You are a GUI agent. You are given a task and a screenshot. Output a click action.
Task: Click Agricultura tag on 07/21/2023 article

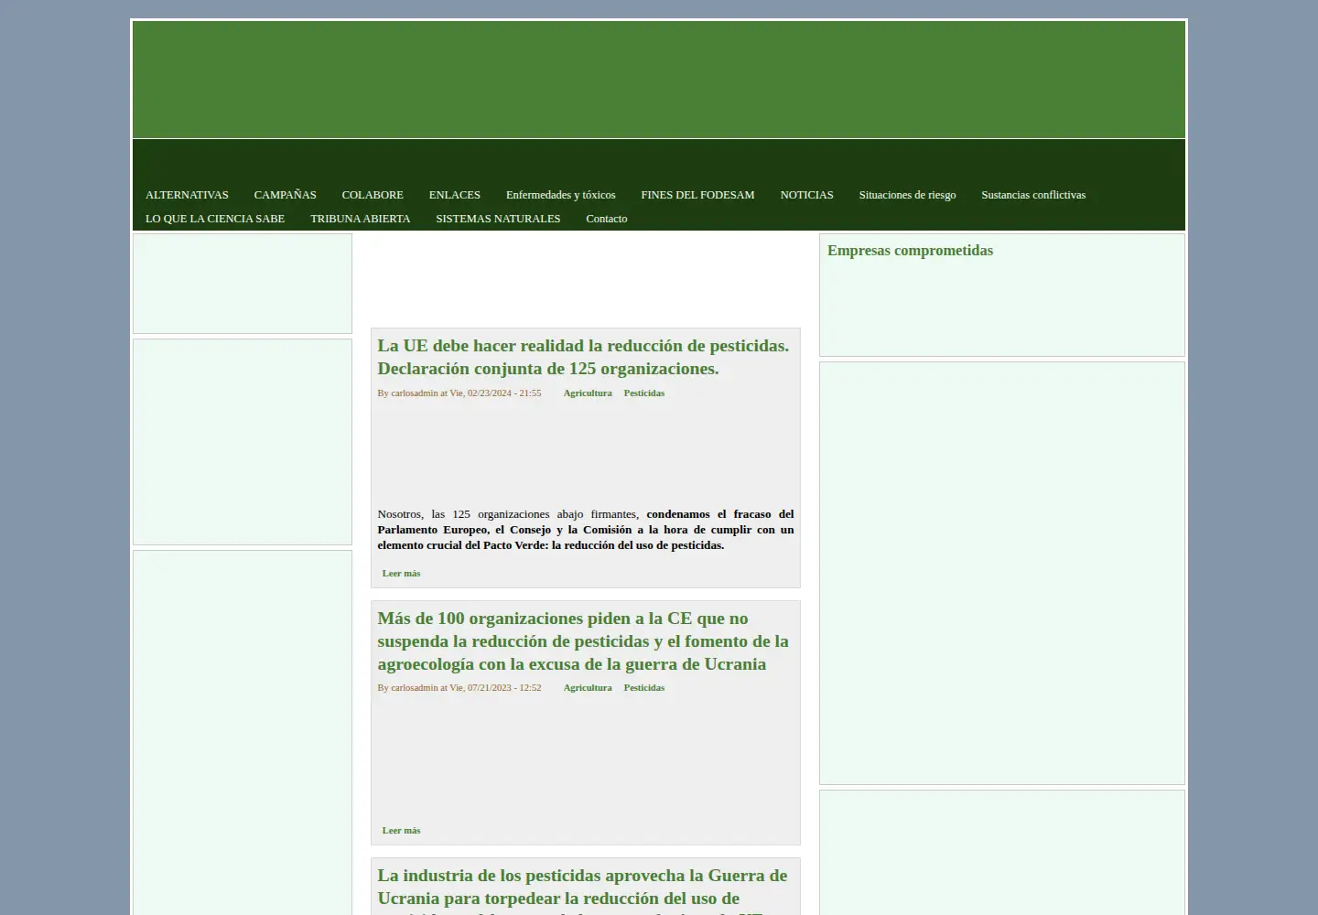[x=588, y=688]
